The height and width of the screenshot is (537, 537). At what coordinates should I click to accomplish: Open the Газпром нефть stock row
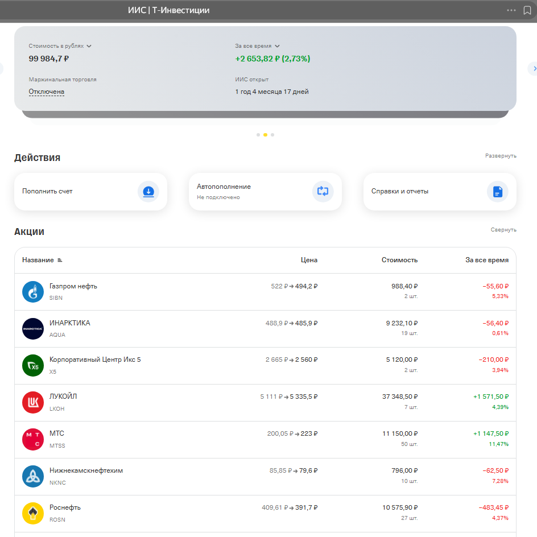(266, 292)
